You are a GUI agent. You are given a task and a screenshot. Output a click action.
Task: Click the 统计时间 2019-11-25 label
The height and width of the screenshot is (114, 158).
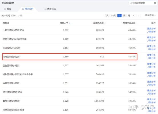click(x=12, y=16)
